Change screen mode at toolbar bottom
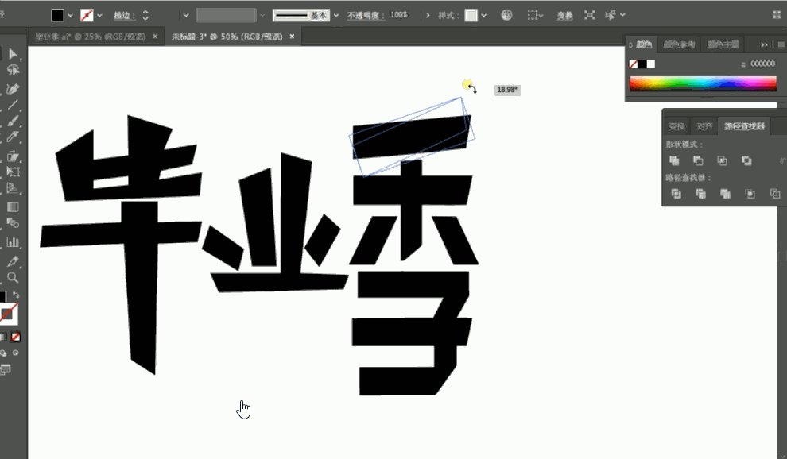Screen dimensions: 787x459 coord(5,370)
